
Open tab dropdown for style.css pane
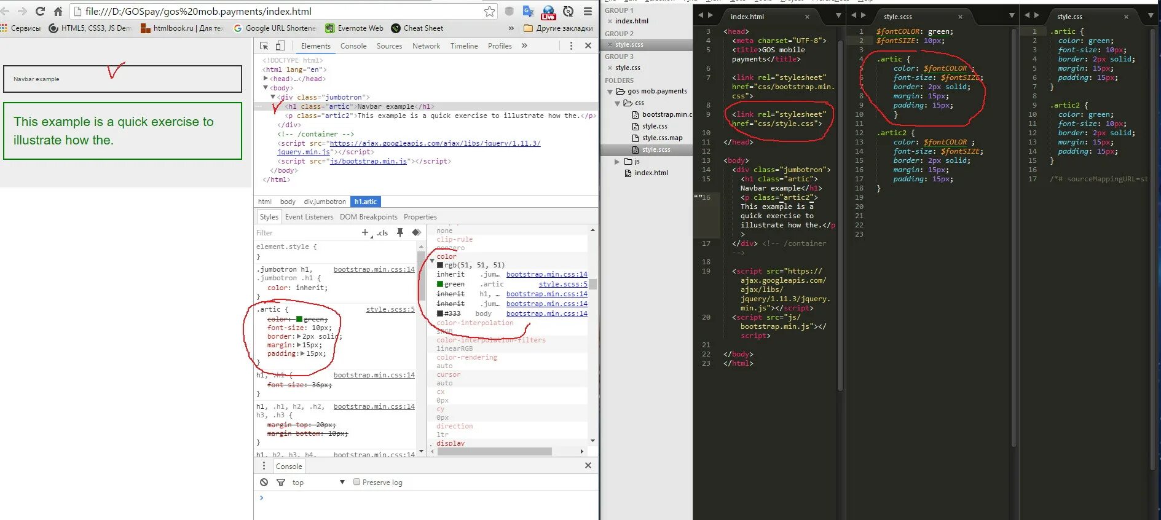(x=1151, y=15)
